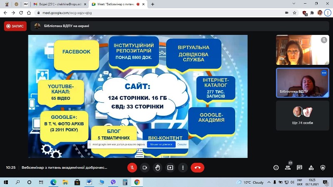Image resolution: width=333 pixels, height=187 pixels.
Task: Open a new browser tab
Action: pyautogui.click(x=152, y=4)
